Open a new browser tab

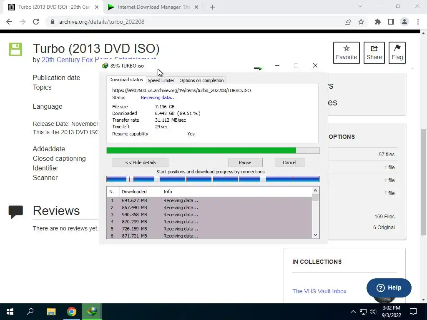click(212, 7)
